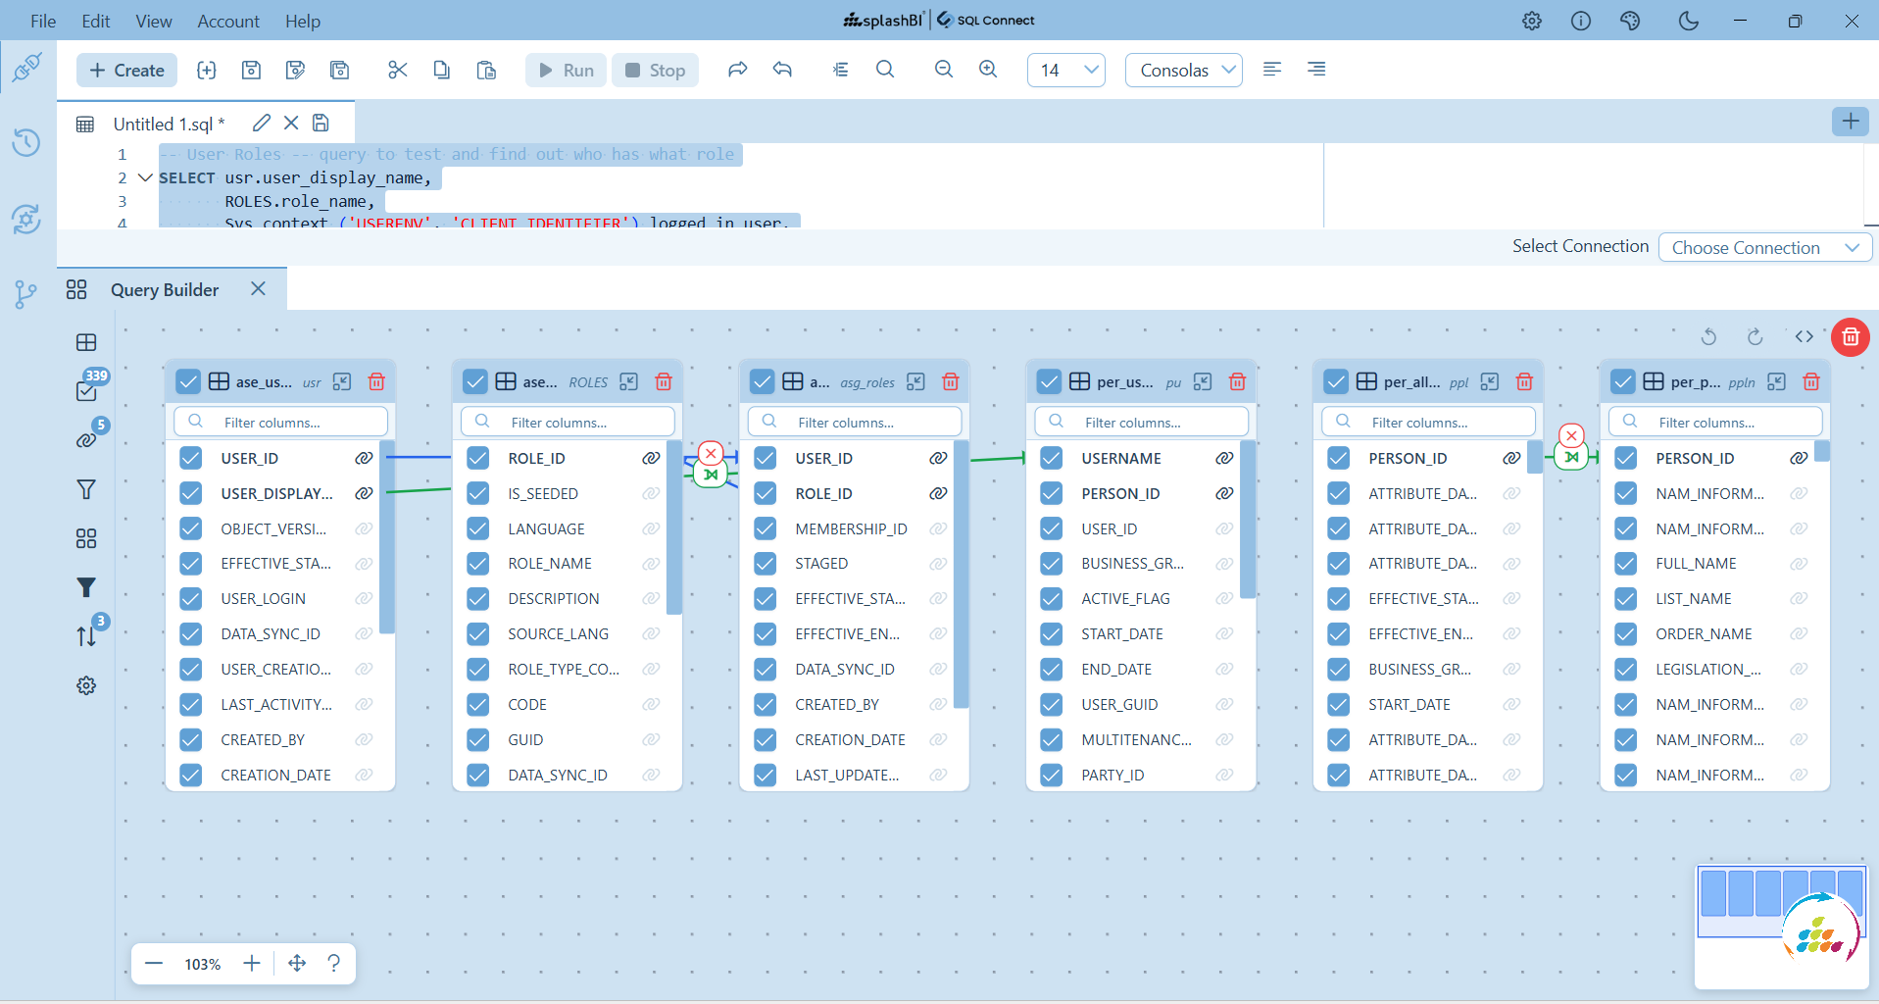Open the Edit menu
1879x1004 pixels.
point(95,21)
